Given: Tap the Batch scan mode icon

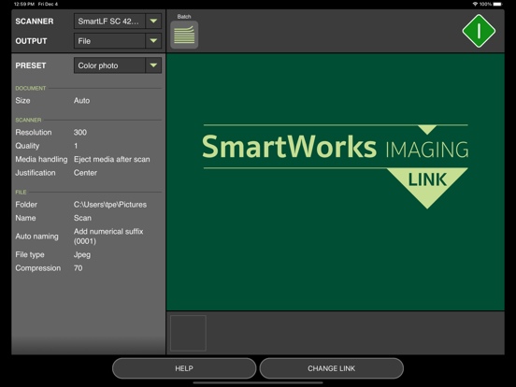Looking at the screenshot, I should [x=184, y=35].
